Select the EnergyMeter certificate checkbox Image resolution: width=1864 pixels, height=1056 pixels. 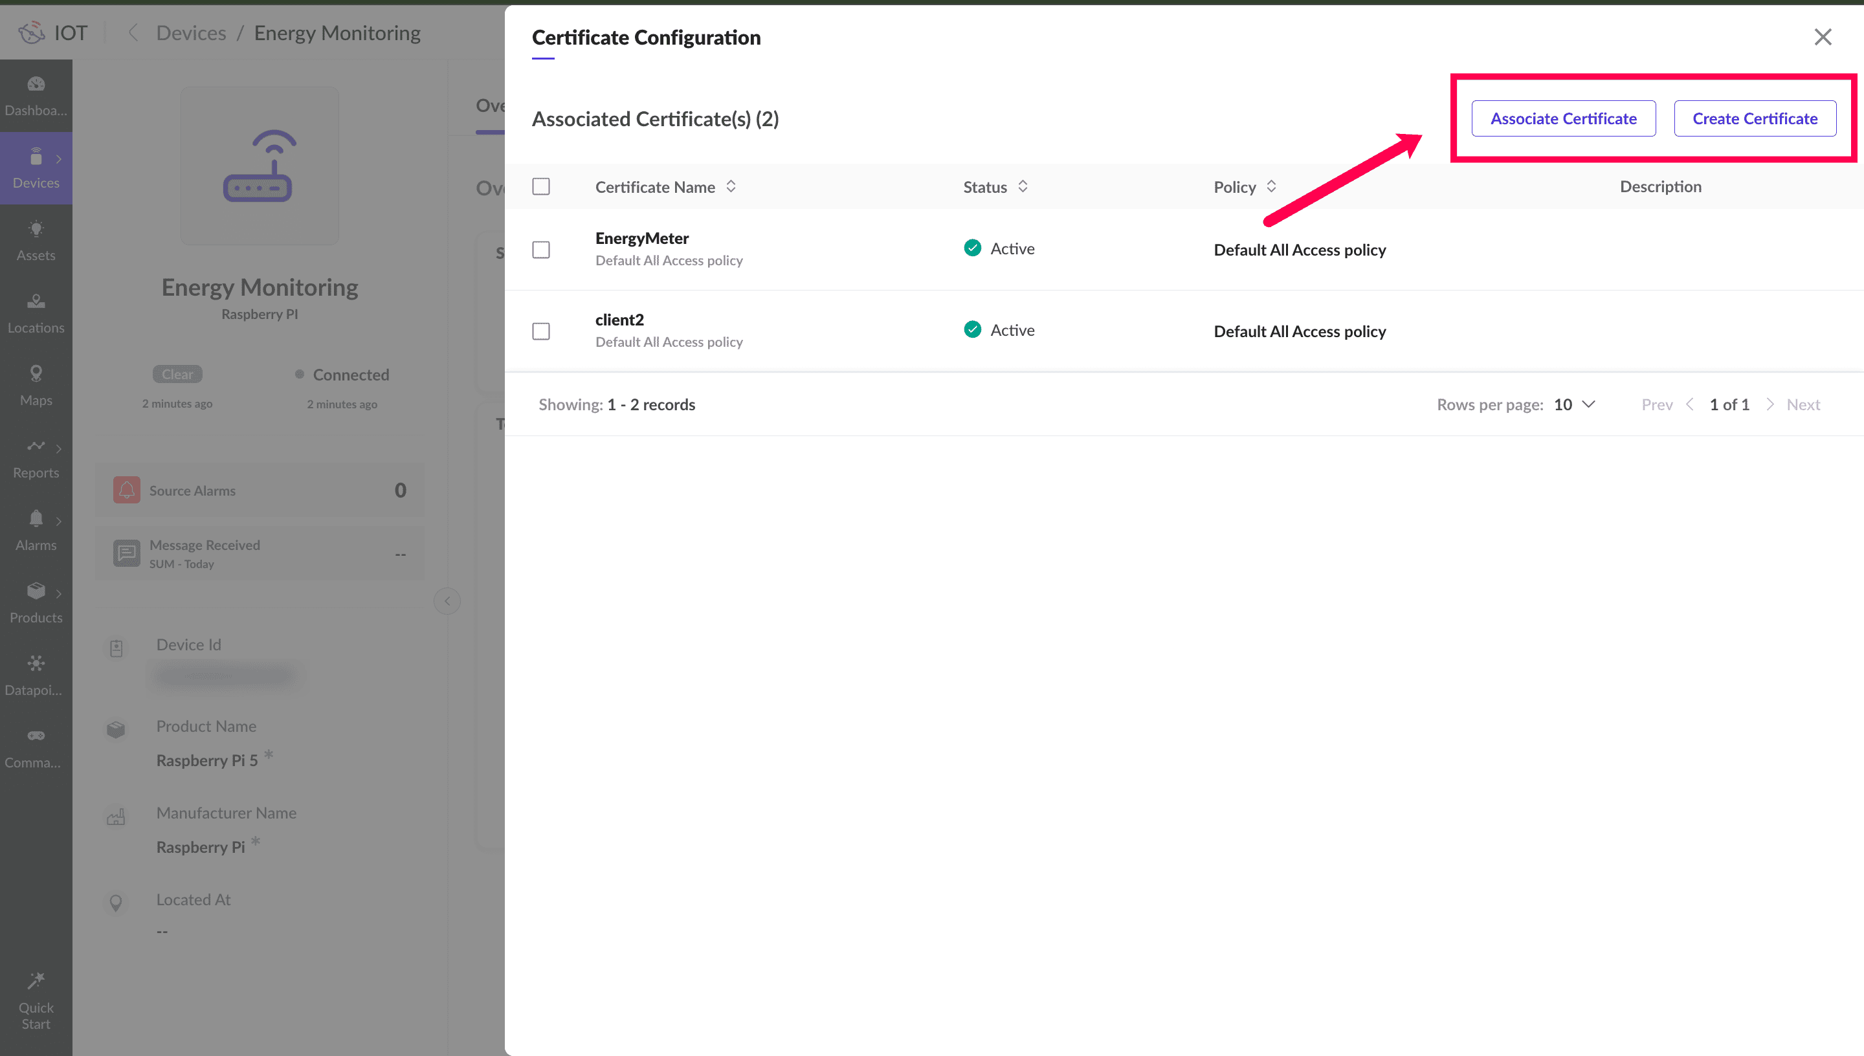tap(541, 250)
